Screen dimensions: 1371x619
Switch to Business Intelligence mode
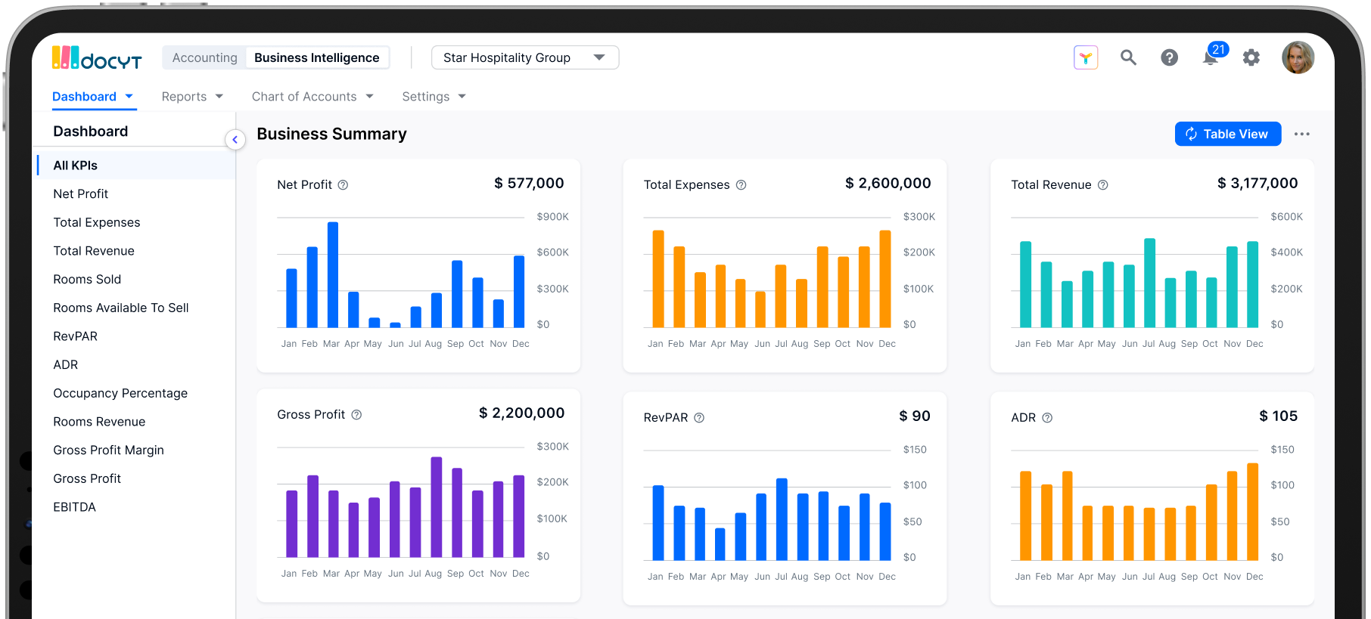[316, 57]
